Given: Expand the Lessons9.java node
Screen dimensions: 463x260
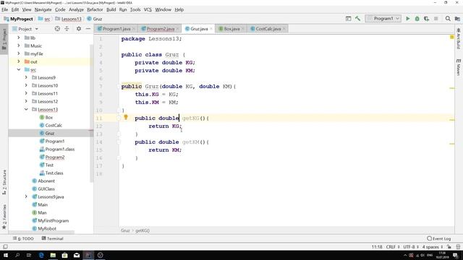Looking at the screenshot, I should click(x=26, y=196).
